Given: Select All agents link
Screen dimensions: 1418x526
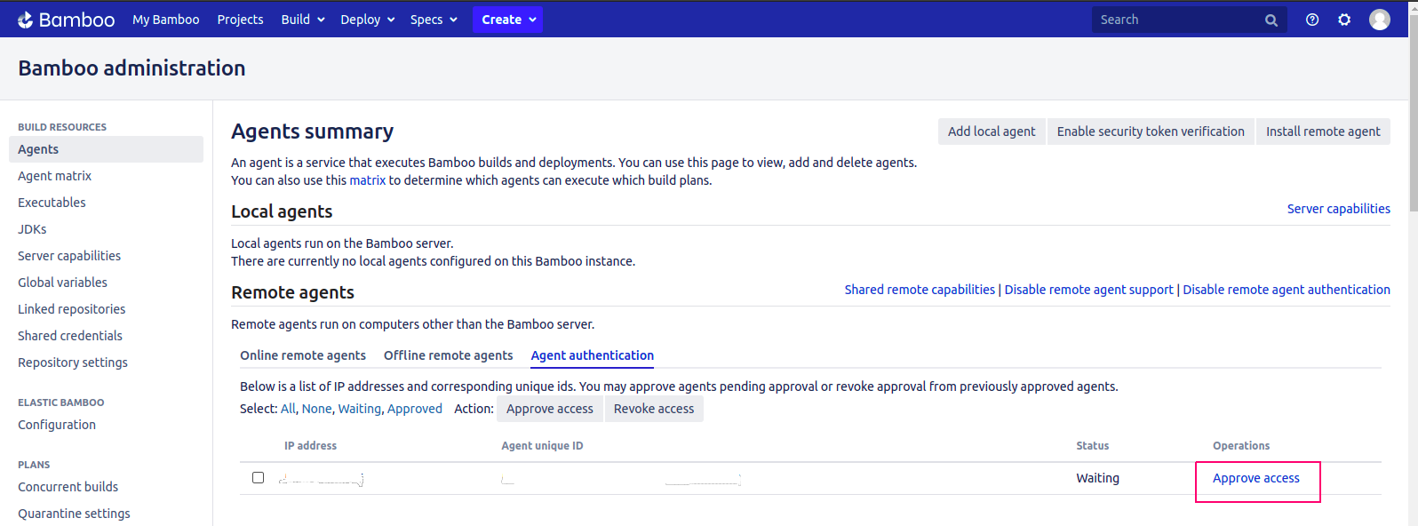Looking at the screenshot, I should pyautogui.click(x=288, y=409).
